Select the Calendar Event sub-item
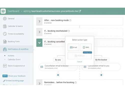The height and width of the screenshot is (93, 125). (x=14, y=60)
